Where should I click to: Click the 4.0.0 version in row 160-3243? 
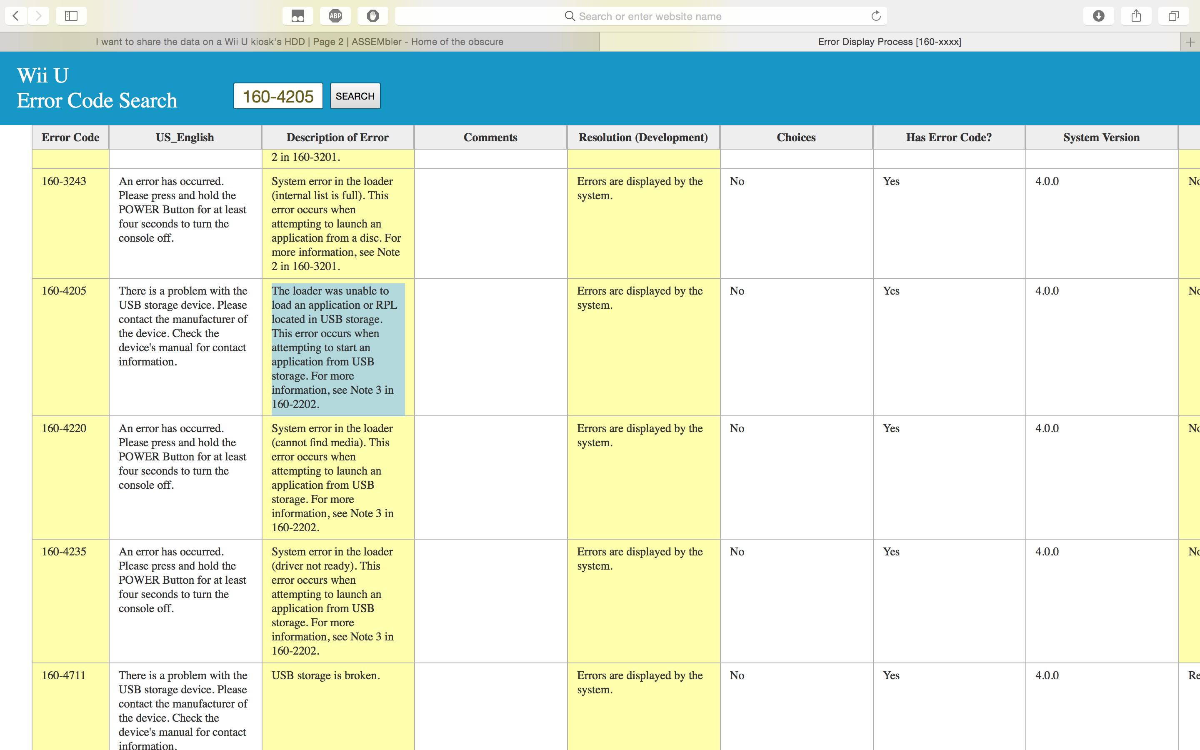pyautogui.click(x=1047, y=182)
